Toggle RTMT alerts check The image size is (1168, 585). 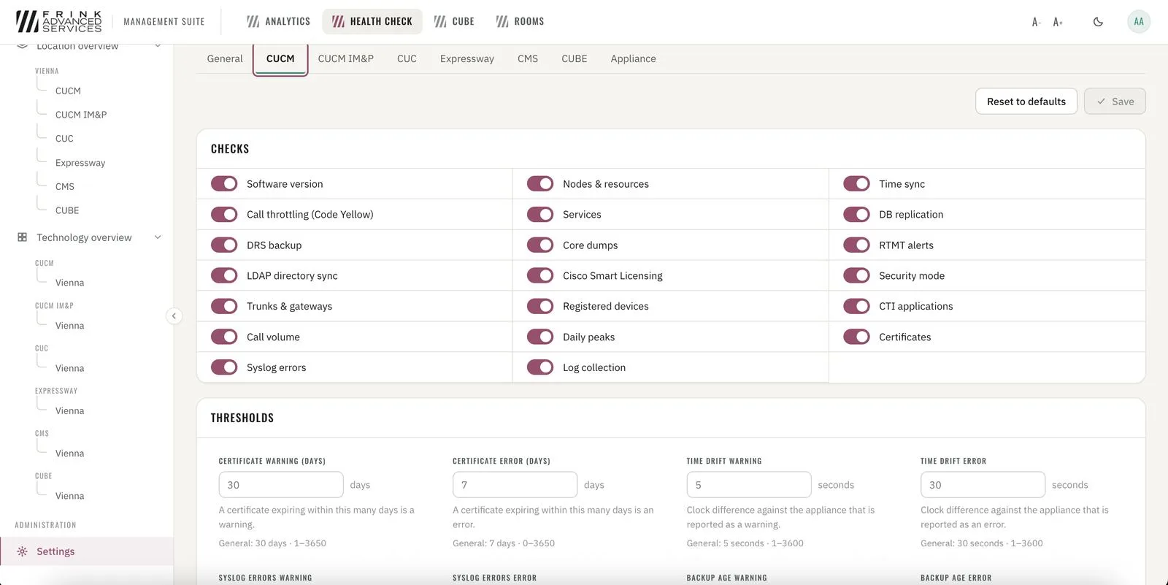tap(856, 245)
